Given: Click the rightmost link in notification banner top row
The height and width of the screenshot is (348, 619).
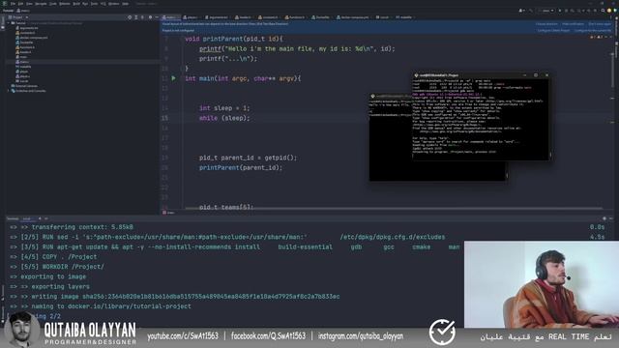Looking at the screenshot, I should pos(600,24).
